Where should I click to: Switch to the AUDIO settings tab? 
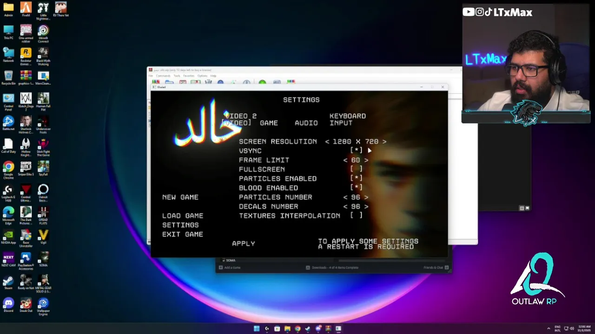point(306,123)
